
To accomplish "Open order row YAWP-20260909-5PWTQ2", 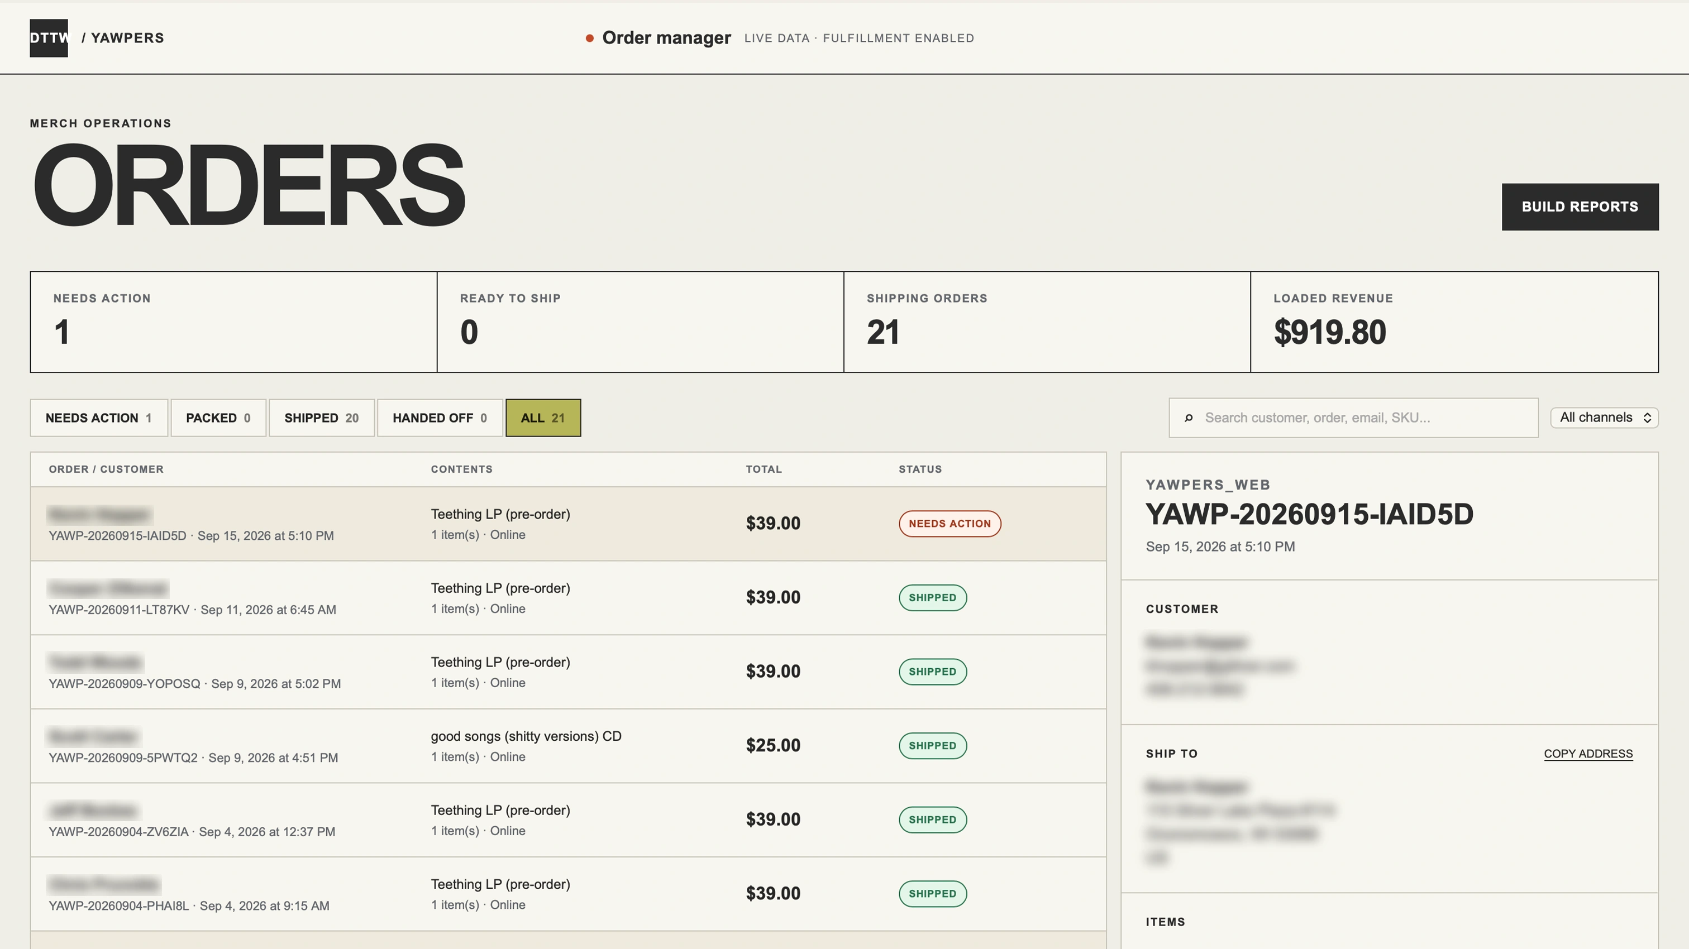I will tap(568, 746).
